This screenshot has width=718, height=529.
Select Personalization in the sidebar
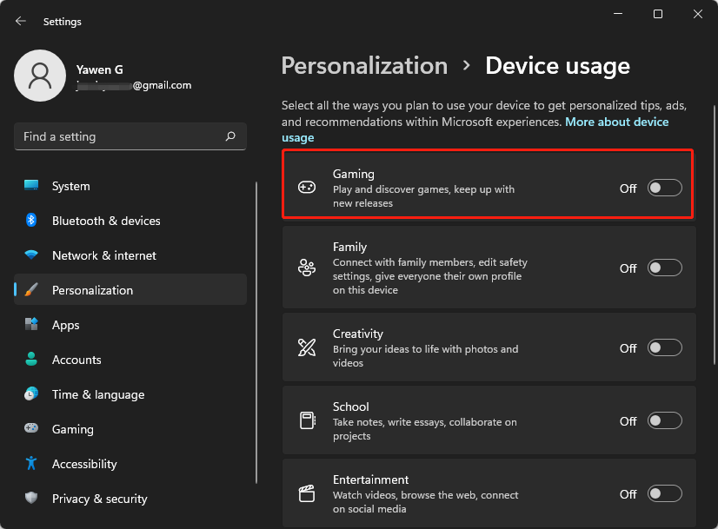pos(130,289)
